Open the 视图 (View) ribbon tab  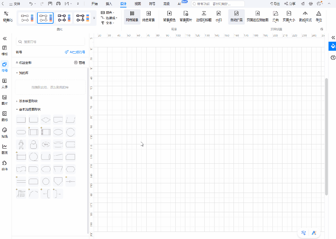tap(138, 4)
